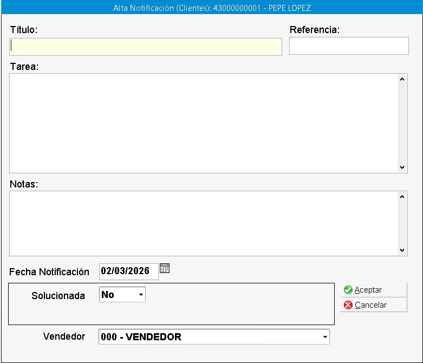Click the Fecha Notificación date field

(128, 271)
